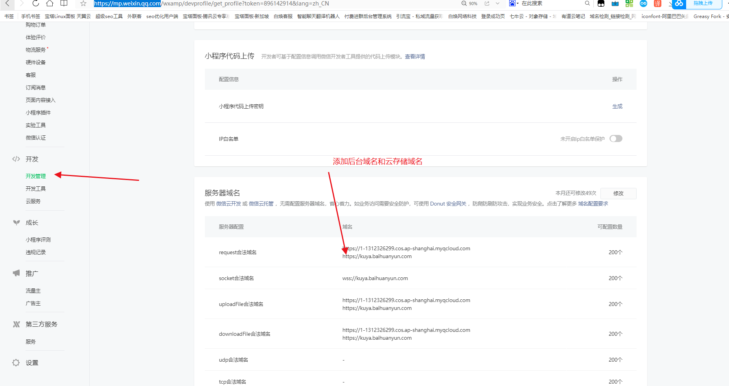Image resolution: width=729 pixels, height=386 pixels.
Task: Click the green grid extension icon
Action: coord(629,4)
